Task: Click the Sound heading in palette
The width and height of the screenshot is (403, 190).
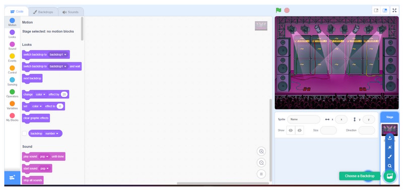Action: pos(27,147)
